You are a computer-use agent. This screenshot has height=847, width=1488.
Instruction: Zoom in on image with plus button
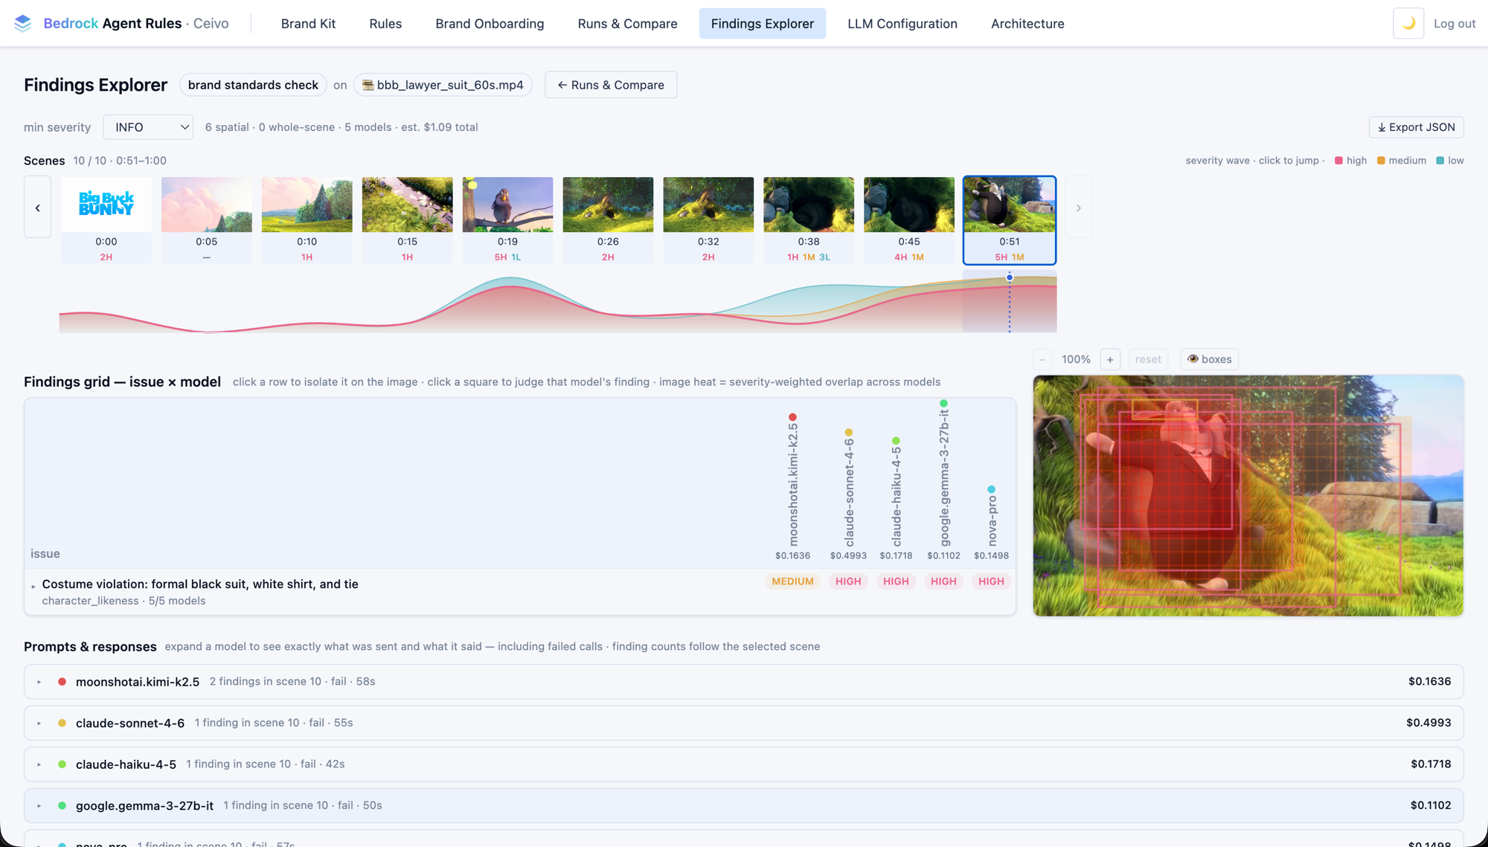[x=1110, y=359]
